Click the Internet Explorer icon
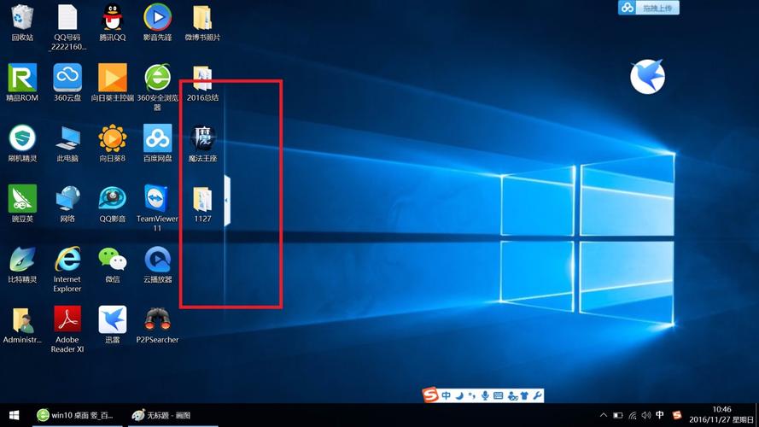Viewport: 759px width, 427px height. [x=67, y=269]
